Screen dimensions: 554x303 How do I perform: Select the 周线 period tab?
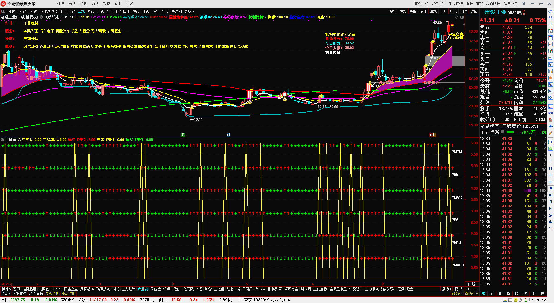(91, 11)
